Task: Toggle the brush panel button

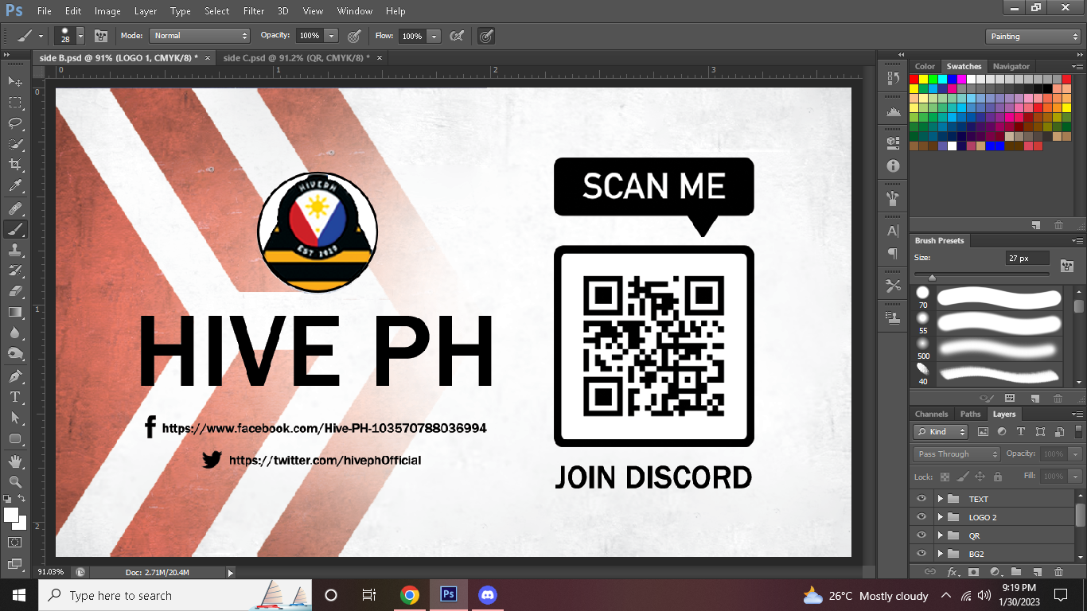Action: (101, 36)
